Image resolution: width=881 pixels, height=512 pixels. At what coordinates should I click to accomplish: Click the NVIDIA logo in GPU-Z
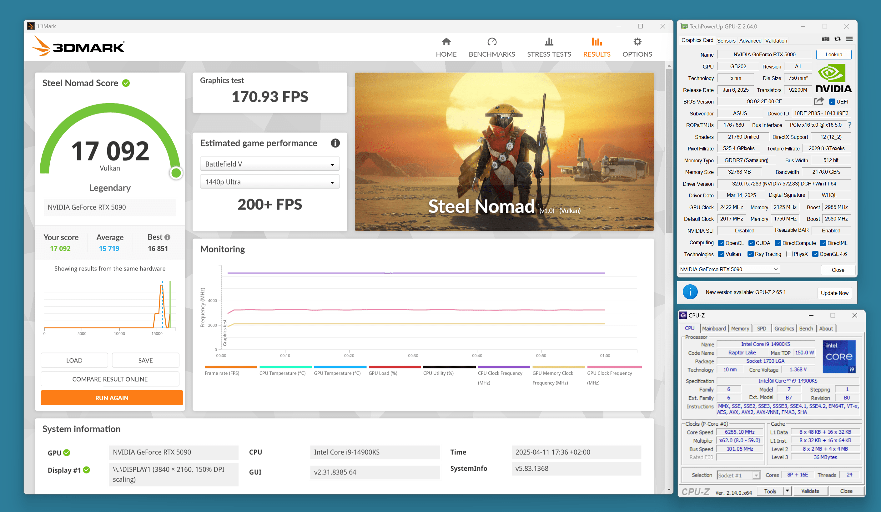pyautogui.click(x=833, y=78)
